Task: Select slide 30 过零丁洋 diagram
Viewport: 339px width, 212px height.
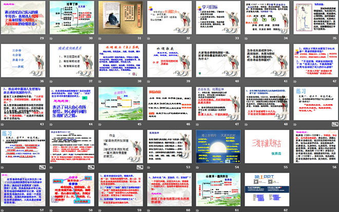Action: pos(72,17)
